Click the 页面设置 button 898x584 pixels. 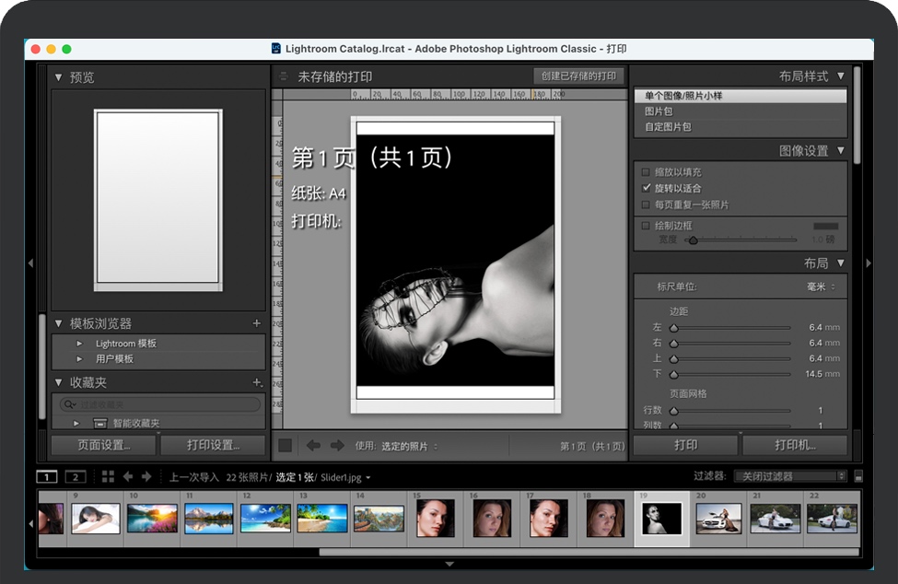click(102, 445)
